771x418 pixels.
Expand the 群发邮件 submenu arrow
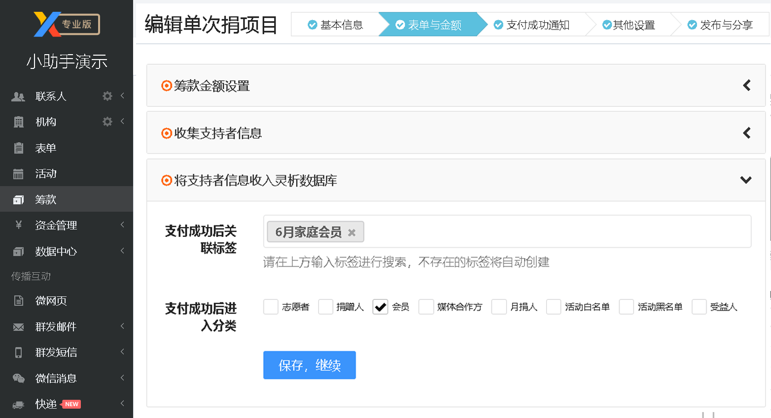click(x=122, y=326)
